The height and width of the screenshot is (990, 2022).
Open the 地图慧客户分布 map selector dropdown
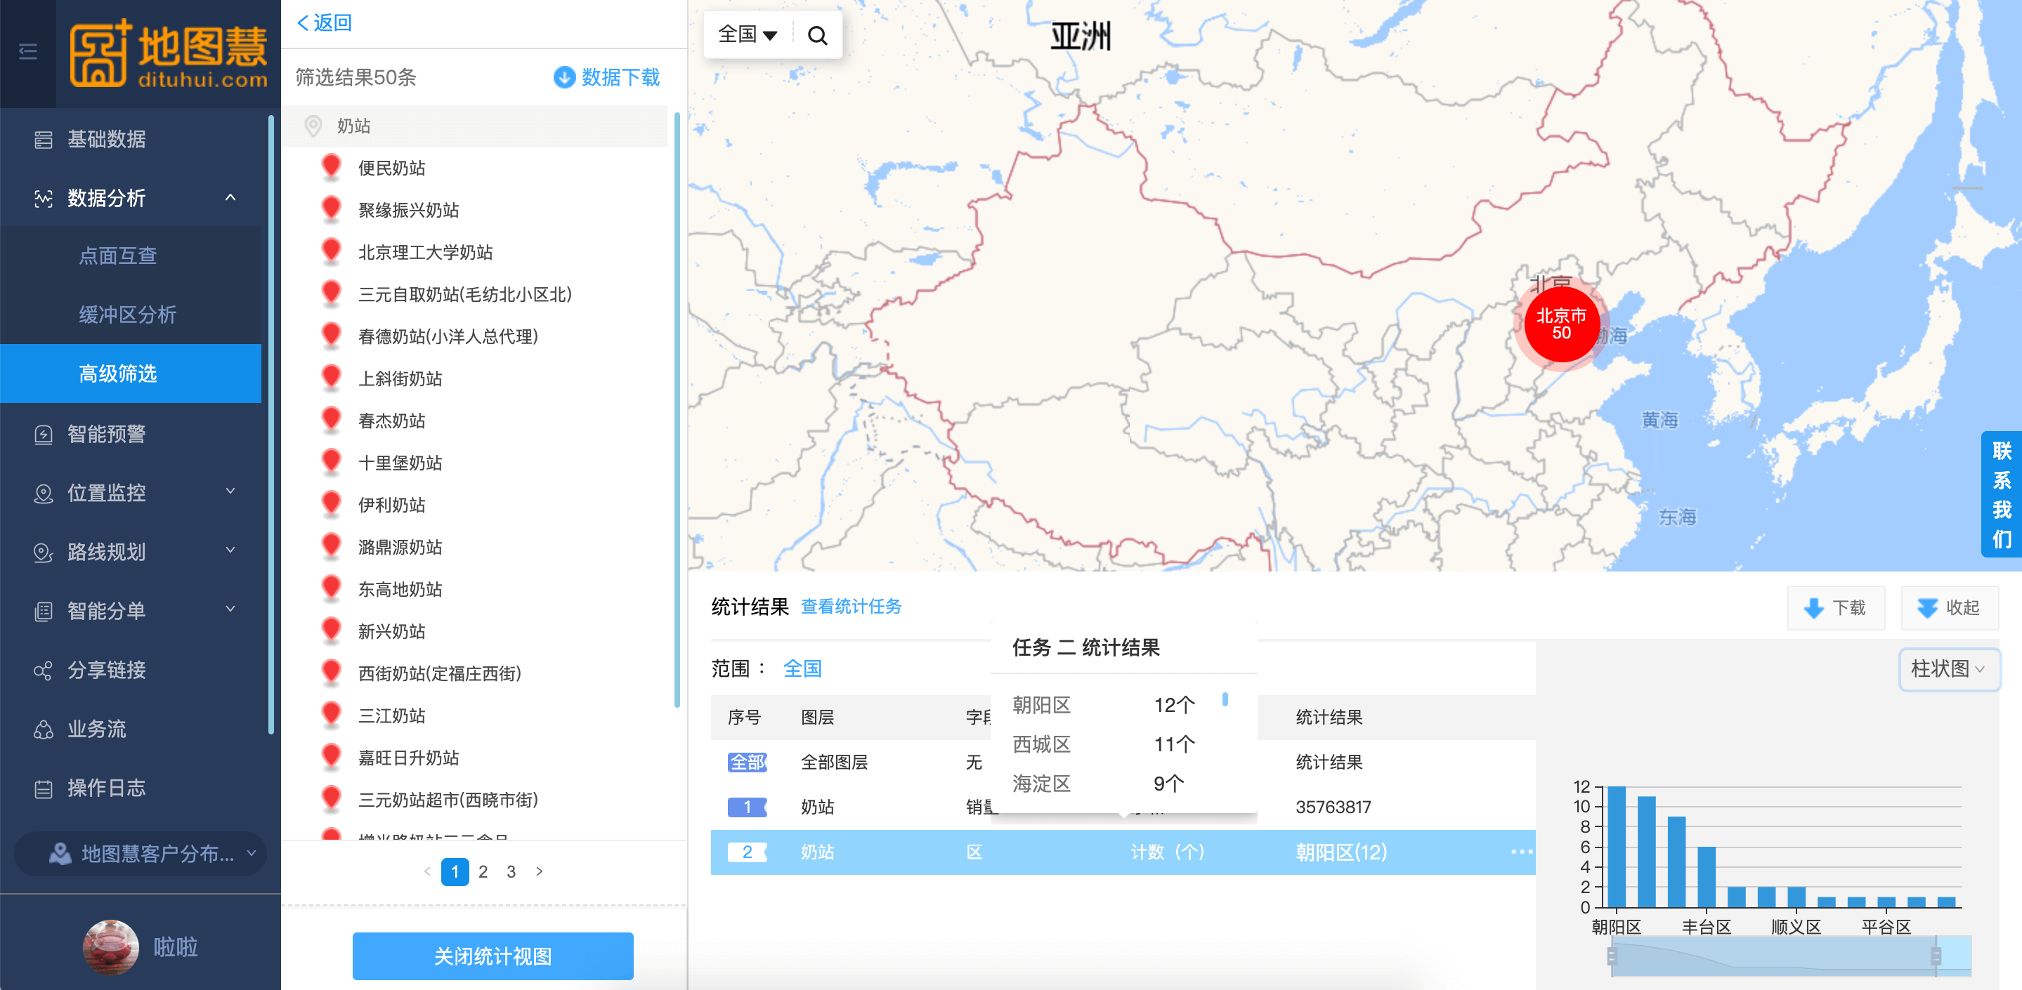[x=141, y=854]
